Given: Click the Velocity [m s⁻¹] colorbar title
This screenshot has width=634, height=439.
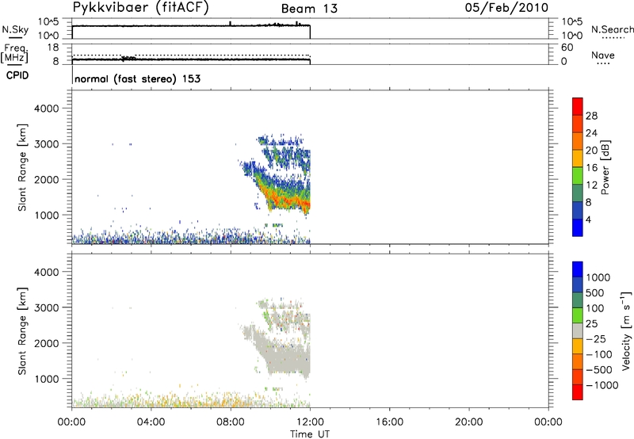Looking at the screenshot, I should click(626, 330).
